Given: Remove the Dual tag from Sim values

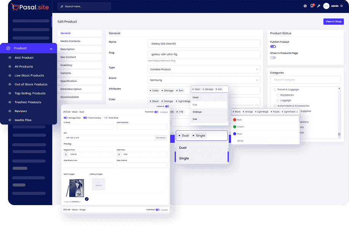Looking at the screenshot, I should [179, 136].
